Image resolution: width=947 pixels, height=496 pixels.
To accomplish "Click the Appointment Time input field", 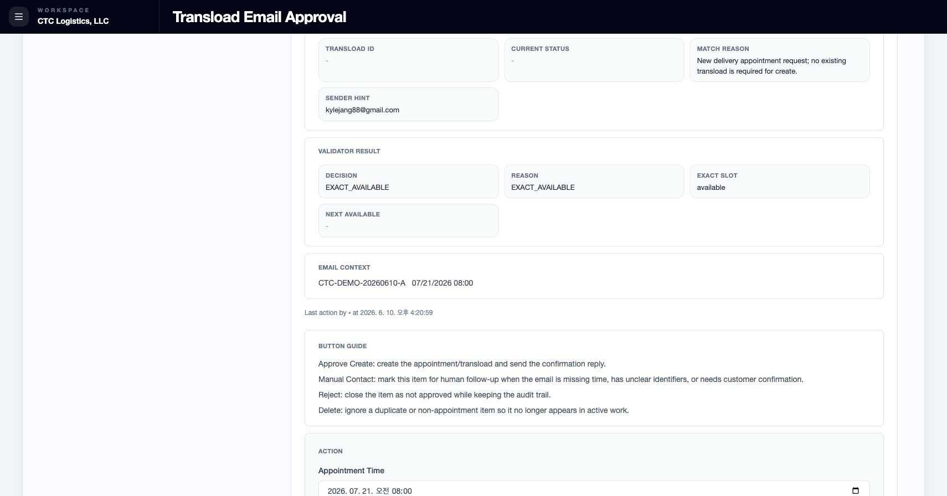I will pyautogui.click(x=594, y=489).
